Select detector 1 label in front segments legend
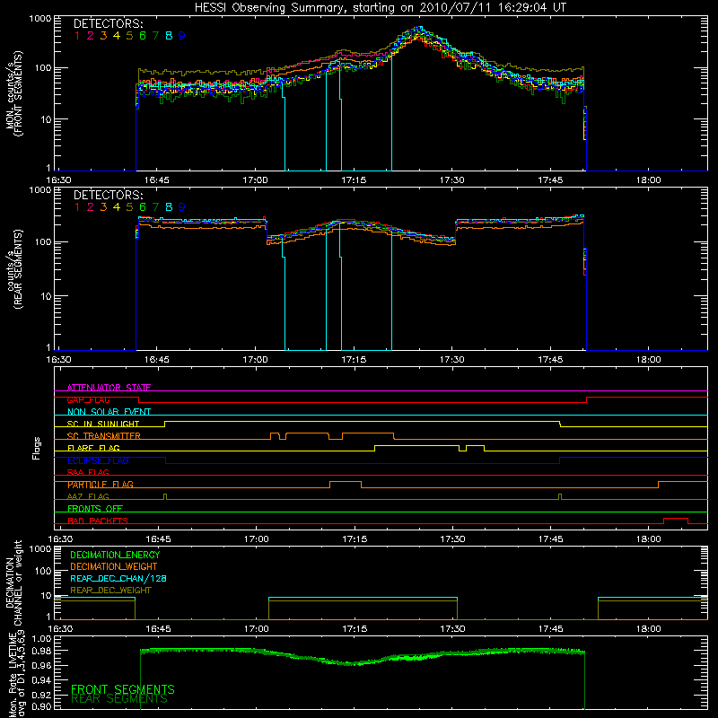This screenshot has height=718, width=718. (77, 36)
